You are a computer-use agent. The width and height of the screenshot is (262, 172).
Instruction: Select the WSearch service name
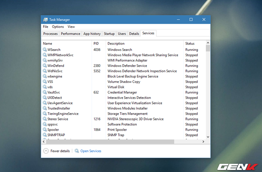click(54, 50)
